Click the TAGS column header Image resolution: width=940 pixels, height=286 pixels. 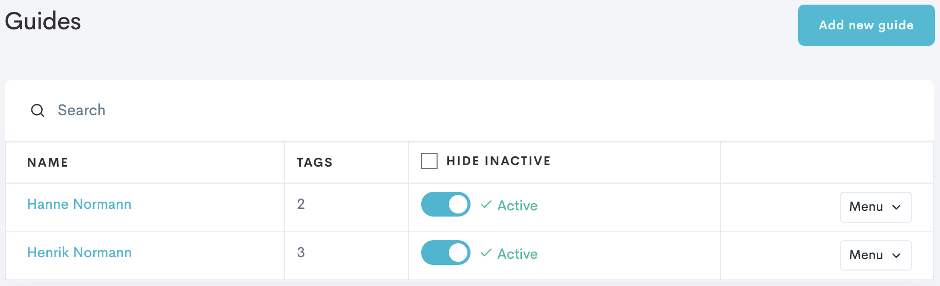[315, 163]
